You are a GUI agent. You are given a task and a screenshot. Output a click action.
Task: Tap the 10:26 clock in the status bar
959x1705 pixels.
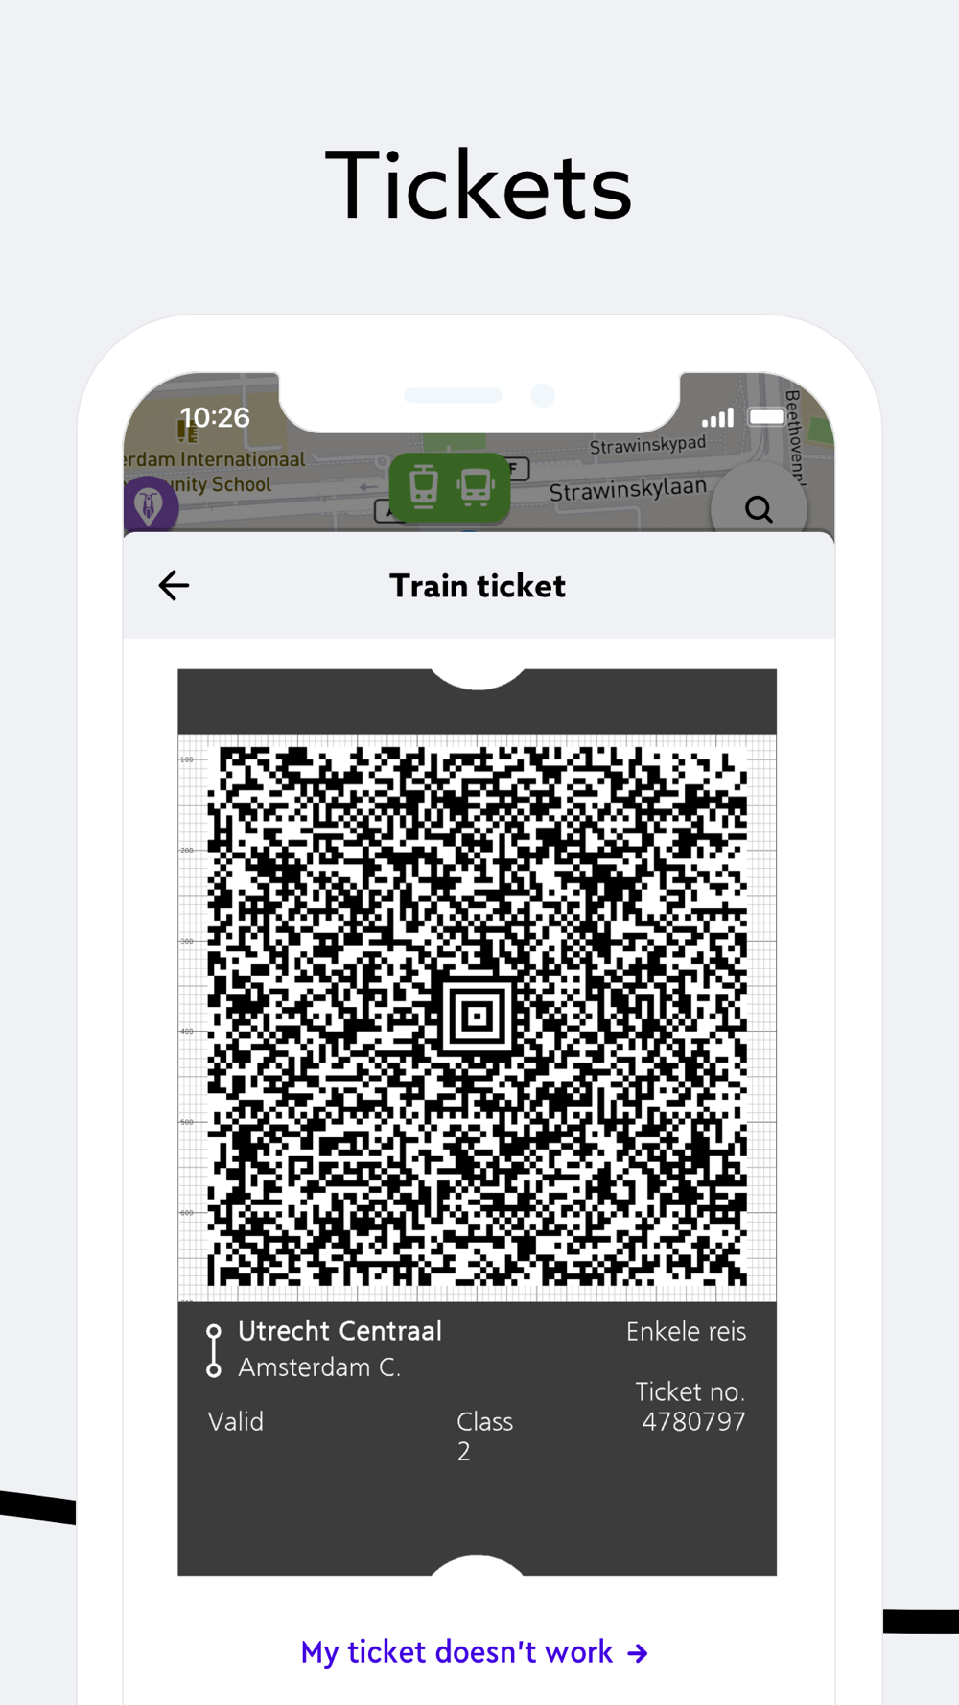point(215,417)
